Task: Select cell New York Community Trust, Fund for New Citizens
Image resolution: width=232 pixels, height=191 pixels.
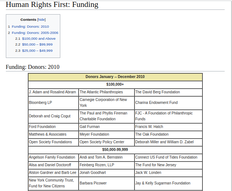Action: [x=53, y=183]
